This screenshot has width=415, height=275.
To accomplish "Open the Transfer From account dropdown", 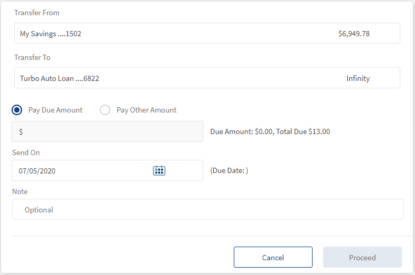I will tap(207, 34).
